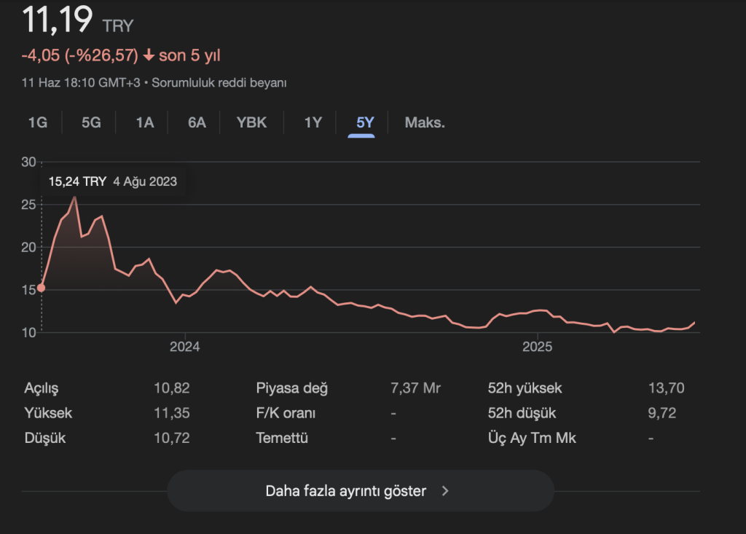Click the highlighted data point dot on the chart
The height and width of the screenshot is (534, 746).
(42, 288)
